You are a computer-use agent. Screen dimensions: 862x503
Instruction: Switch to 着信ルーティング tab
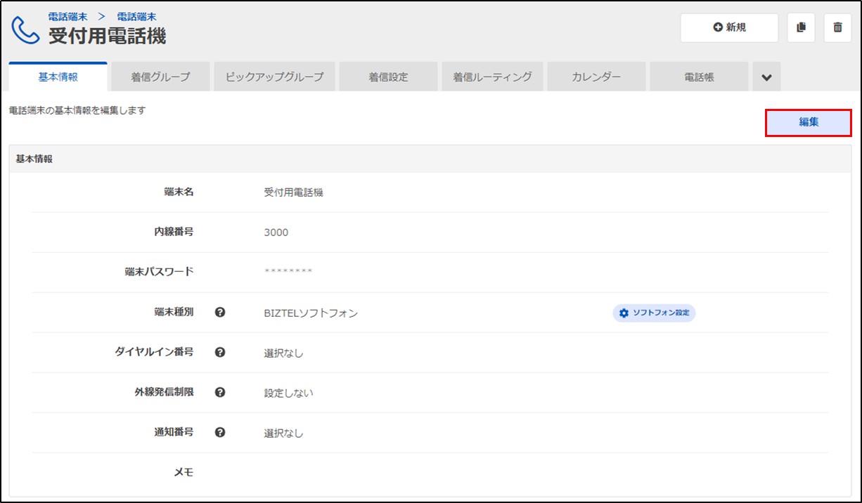coord(492,77)
